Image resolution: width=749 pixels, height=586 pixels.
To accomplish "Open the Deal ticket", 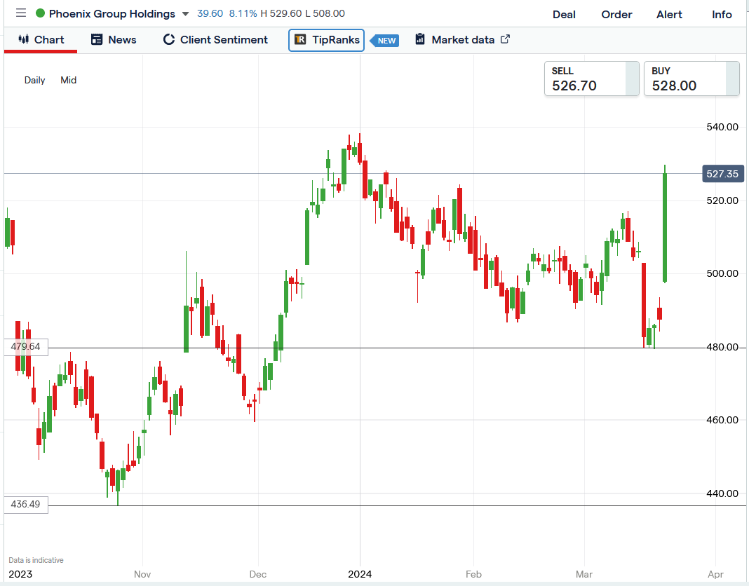I will [564, 15].
